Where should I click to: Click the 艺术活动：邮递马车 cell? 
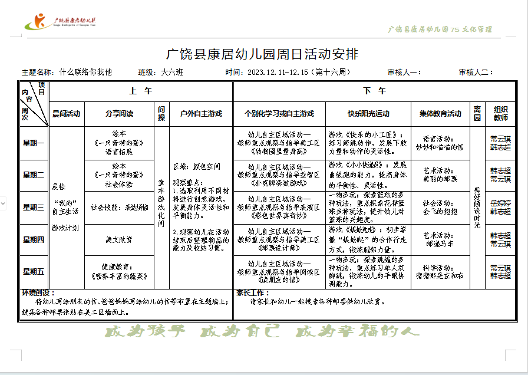pos(440,240)
